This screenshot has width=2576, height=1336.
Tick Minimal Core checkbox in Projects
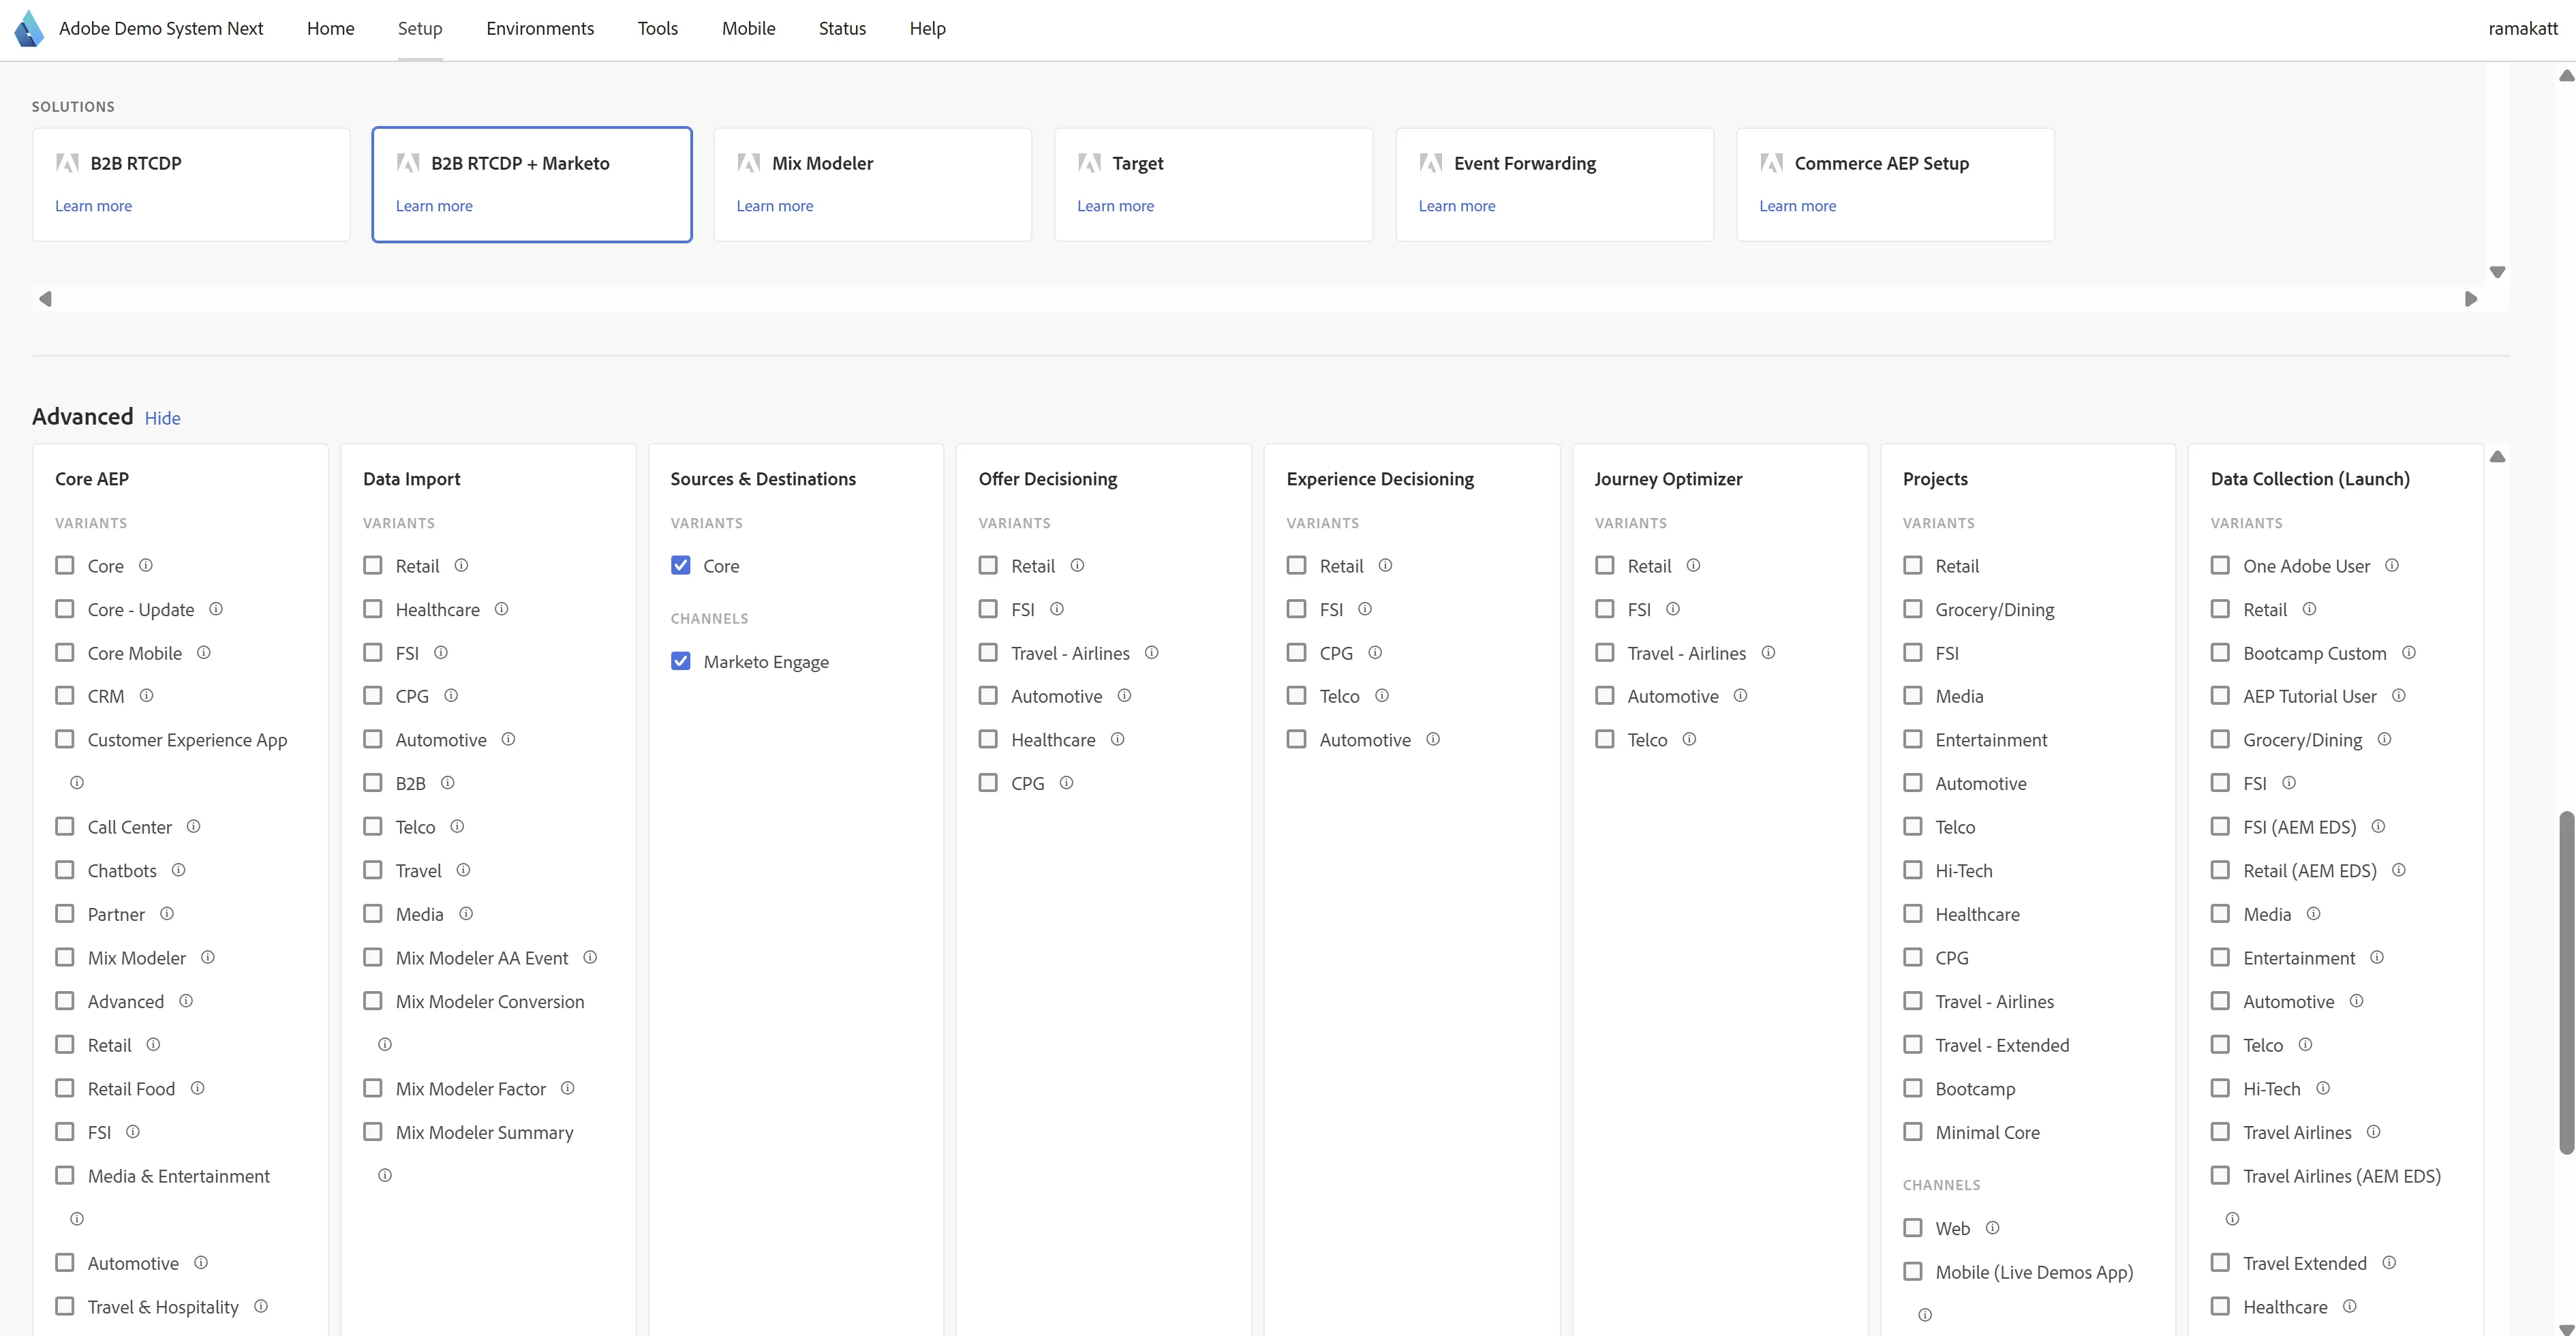pos(1913,1131)
